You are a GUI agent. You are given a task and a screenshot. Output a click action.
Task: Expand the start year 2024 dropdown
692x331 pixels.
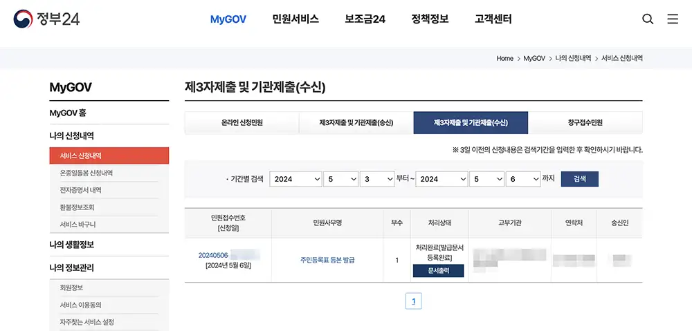pyautogui.click(x=295, y=179)
